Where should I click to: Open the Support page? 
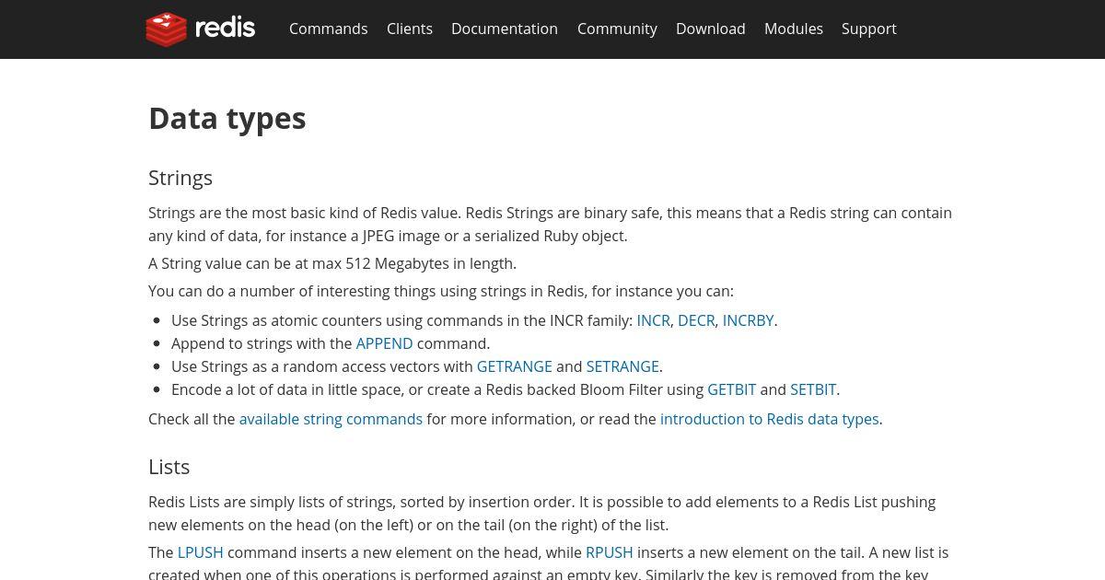click(869, 29)
